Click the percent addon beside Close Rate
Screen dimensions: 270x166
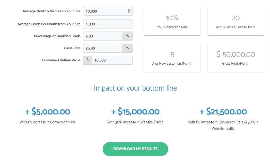pyautogui.click(x=127, y=48)
